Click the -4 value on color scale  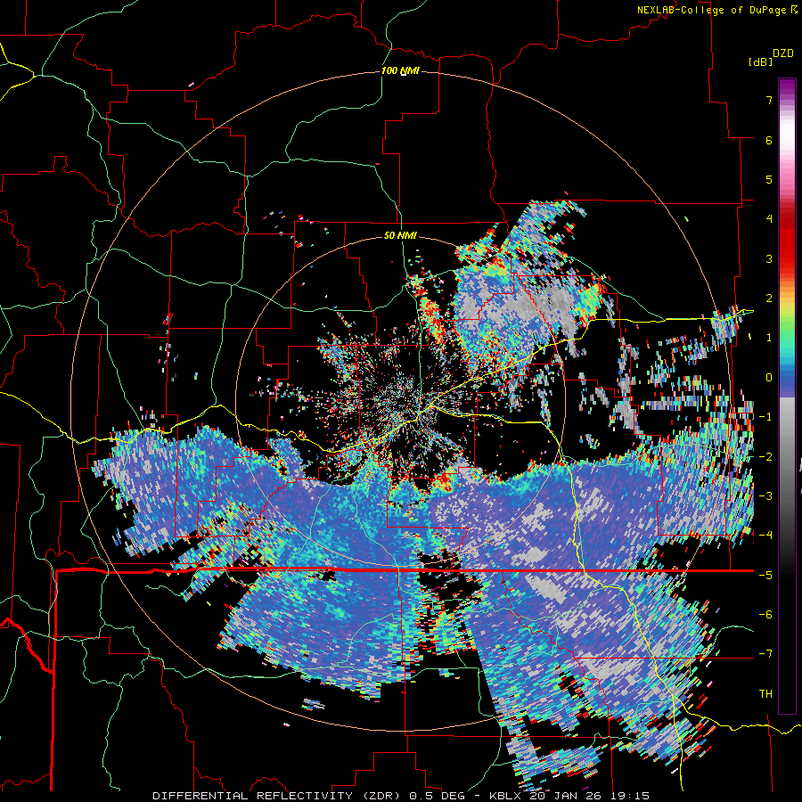[765, 536]
